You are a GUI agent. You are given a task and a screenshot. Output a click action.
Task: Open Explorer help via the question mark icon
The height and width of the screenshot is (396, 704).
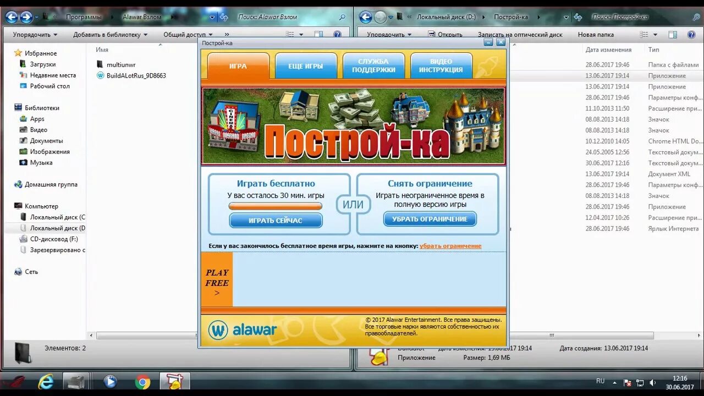pos(692,34)
